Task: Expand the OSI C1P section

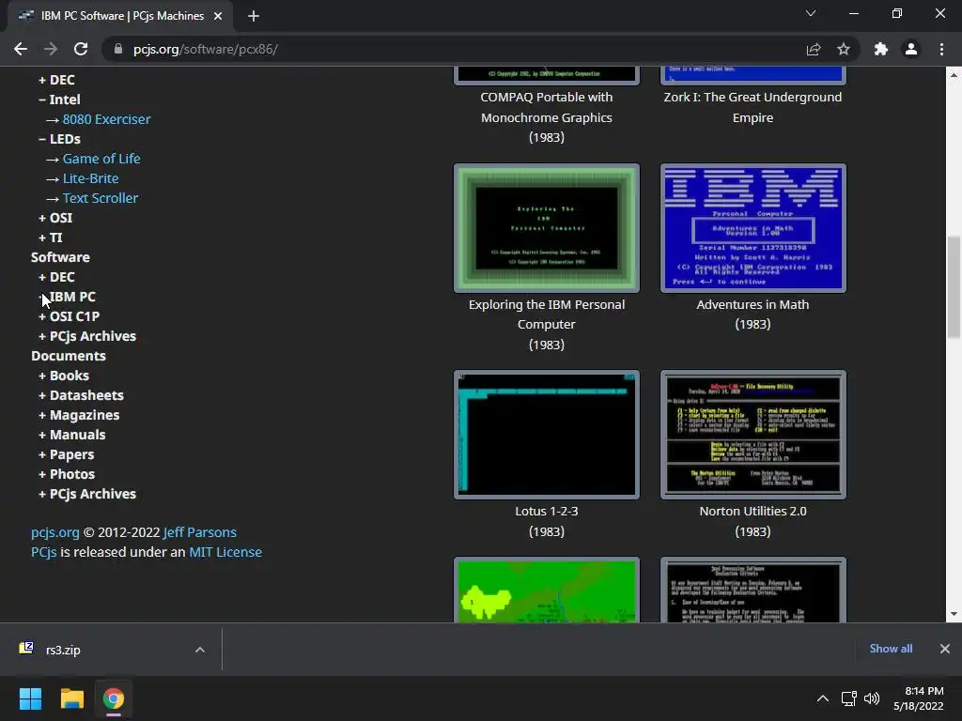Action: tap(69, 316)
